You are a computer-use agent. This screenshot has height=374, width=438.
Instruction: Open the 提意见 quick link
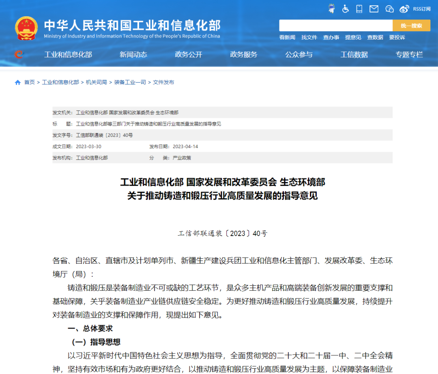(x=353, y=37)
